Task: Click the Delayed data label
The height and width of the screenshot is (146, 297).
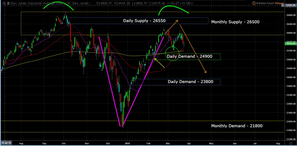Action: pos(279,3)
